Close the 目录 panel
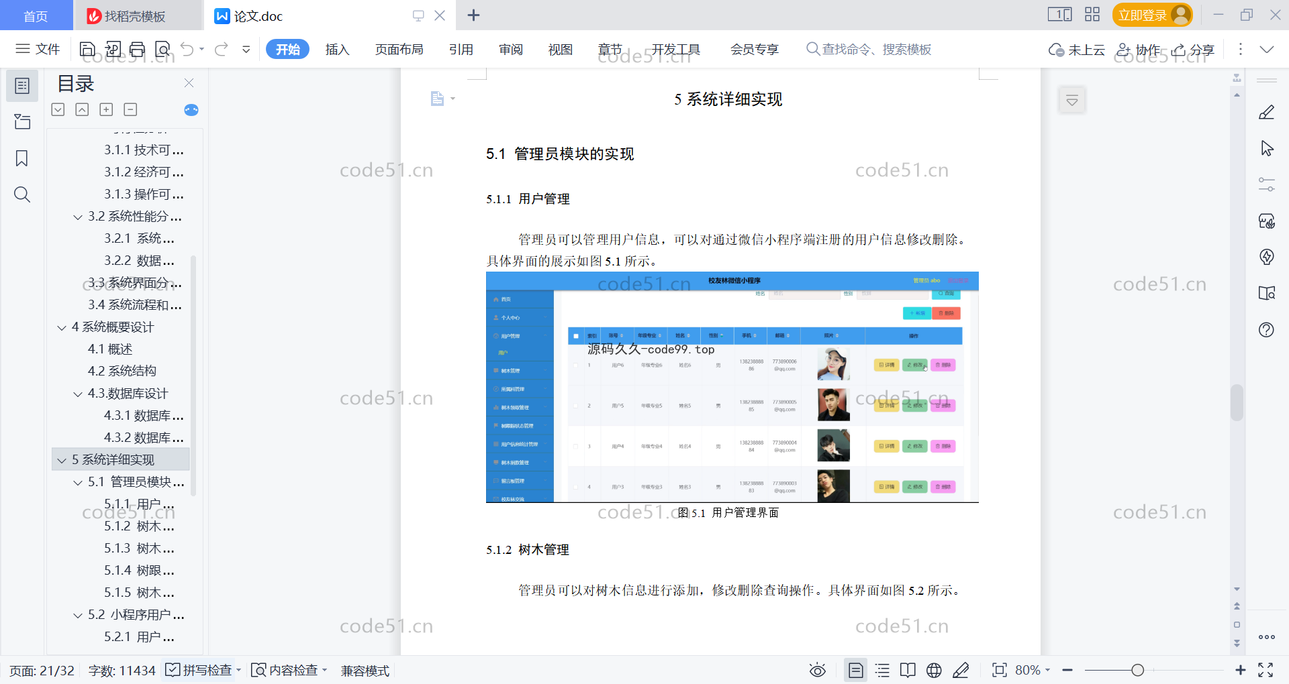The width and height of the screenshot is (1289, 684). point(189,82)
